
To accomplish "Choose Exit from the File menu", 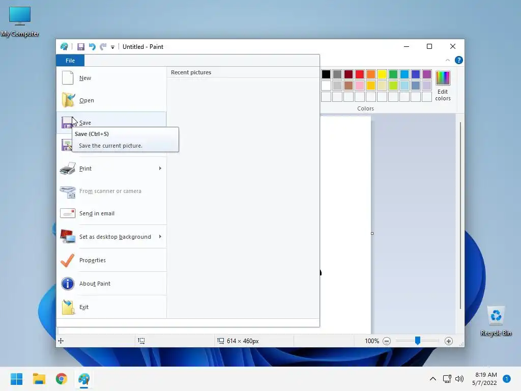I will (111, 307).
